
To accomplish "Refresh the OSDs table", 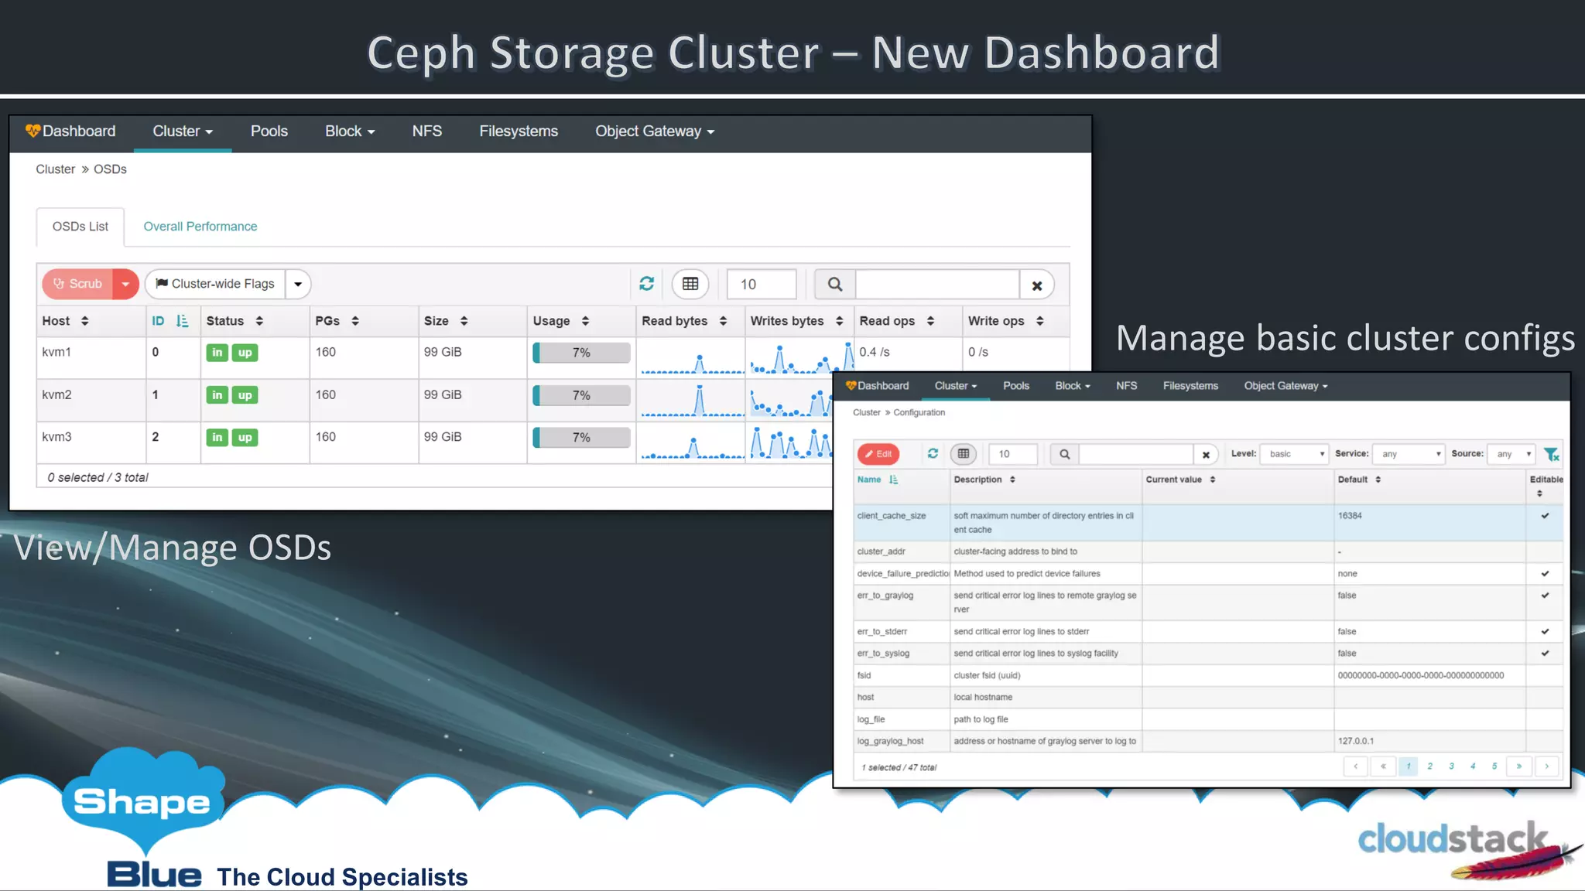I will [647, 284].
